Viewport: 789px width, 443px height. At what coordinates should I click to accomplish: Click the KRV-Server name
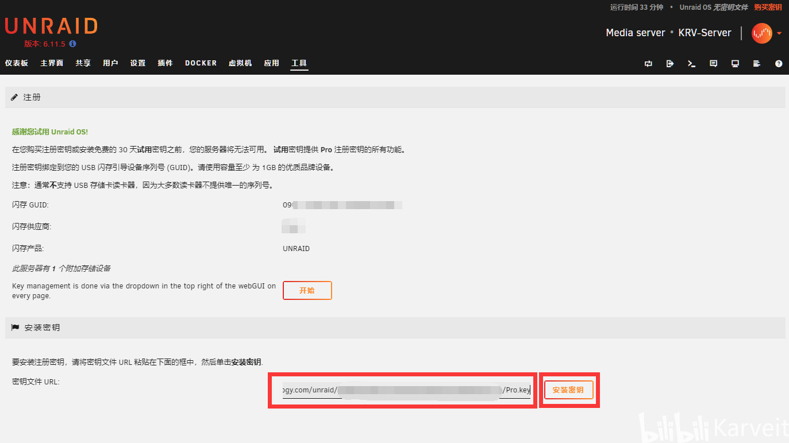(705, 33)
